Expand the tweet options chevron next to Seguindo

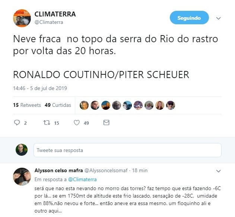[218, 18]
